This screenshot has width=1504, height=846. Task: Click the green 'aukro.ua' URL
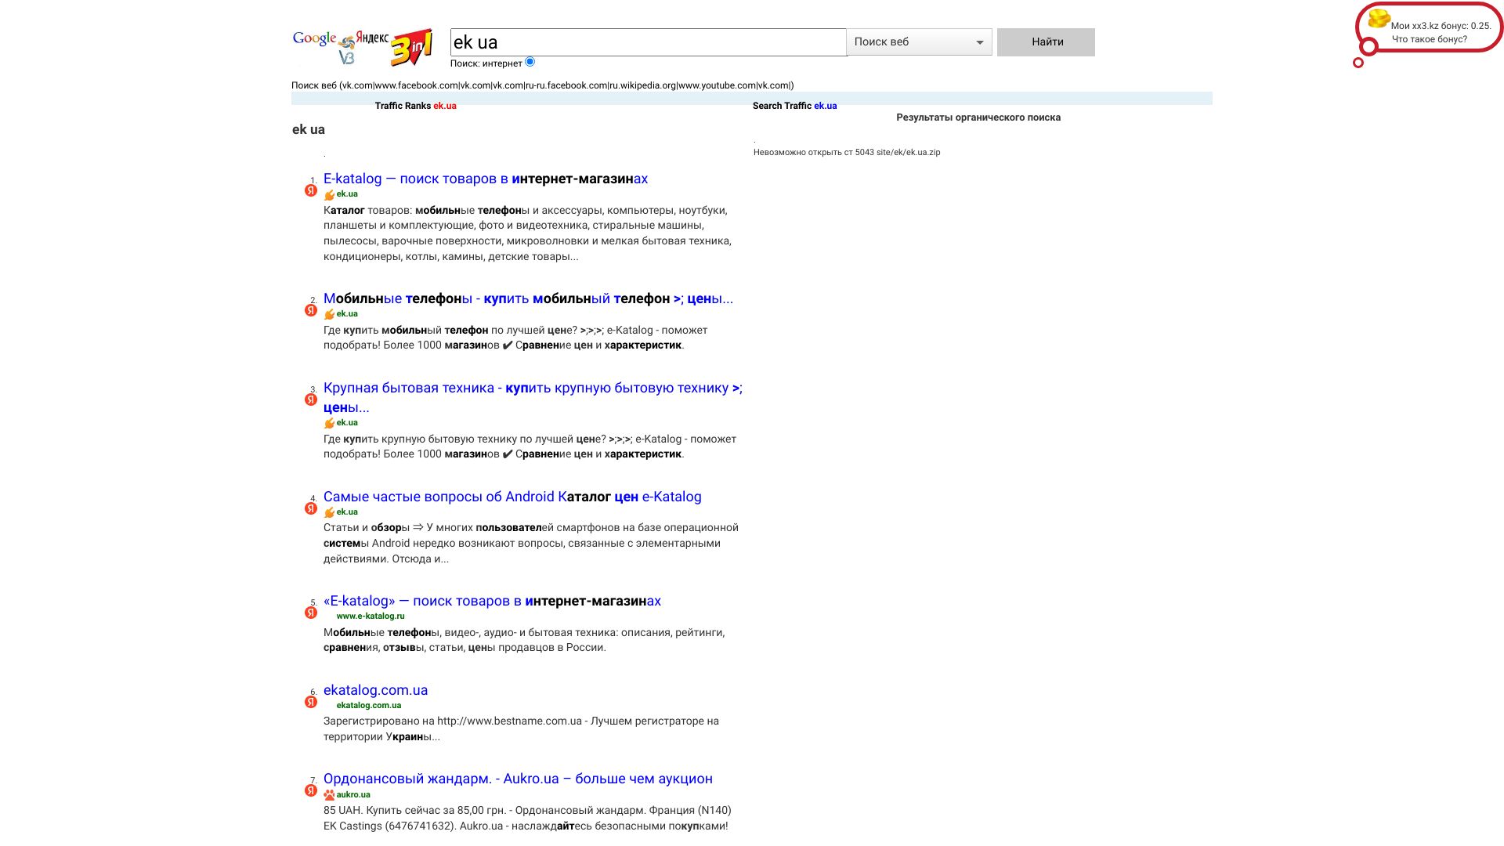(353, 794)
